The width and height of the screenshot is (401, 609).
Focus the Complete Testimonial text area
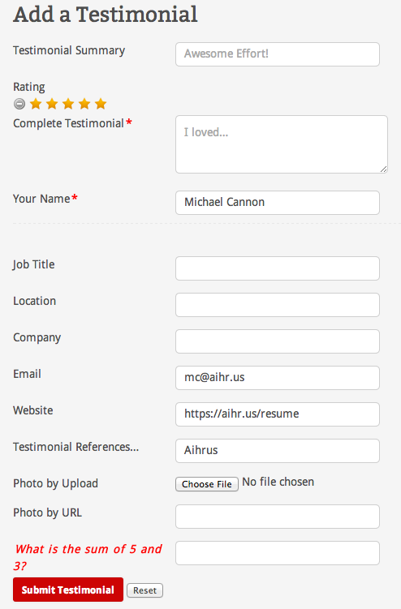tap(282, 144)
